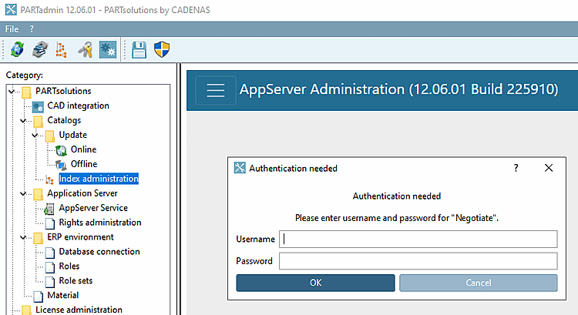The width and height of the screenshot is (578, 315).
Task: Click the gears configuration toolbar icon
Action: tap(108, 50)
